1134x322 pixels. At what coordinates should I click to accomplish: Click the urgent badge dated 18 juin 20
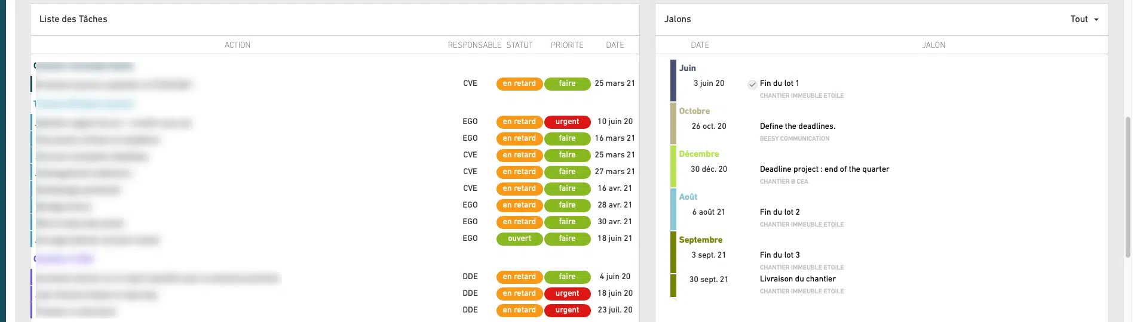pyautogui.click(x=567, y=293)
